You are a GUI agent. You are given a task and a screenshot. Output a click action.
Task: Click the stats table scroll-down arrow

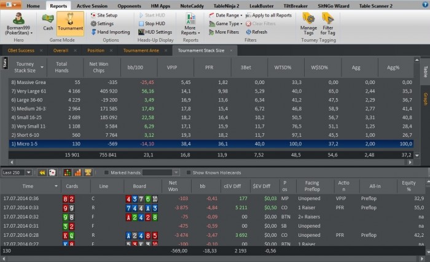(417, 155)
